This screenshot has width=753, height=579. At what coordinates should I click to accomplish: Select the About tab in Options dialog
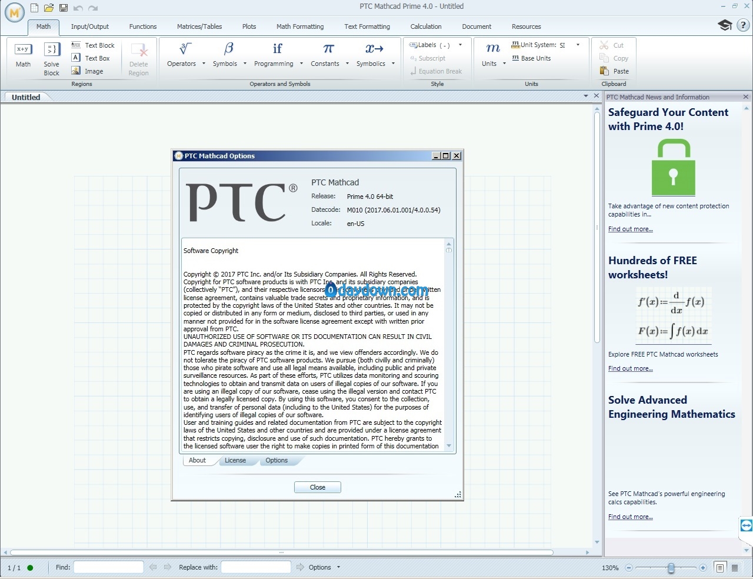pyautogui.click(x=197, y=461)
